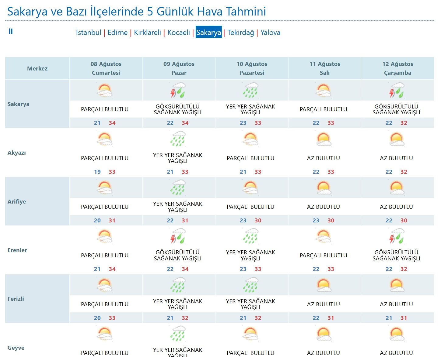Image resolution: width=441 pixels, height=357 pixels.
Task: Go to the Yalova forecast
Action: (x=270, y=33)
